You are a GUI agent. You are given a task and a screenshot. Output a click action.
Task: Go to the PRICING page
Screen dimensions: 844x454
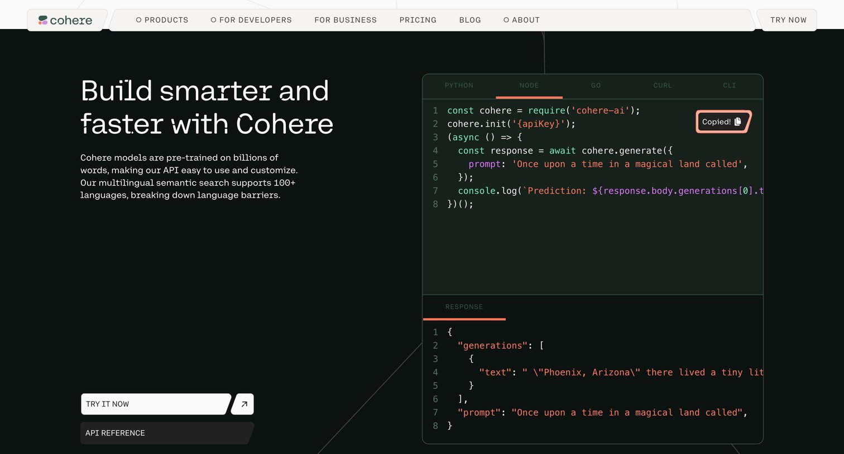point(418,20)
